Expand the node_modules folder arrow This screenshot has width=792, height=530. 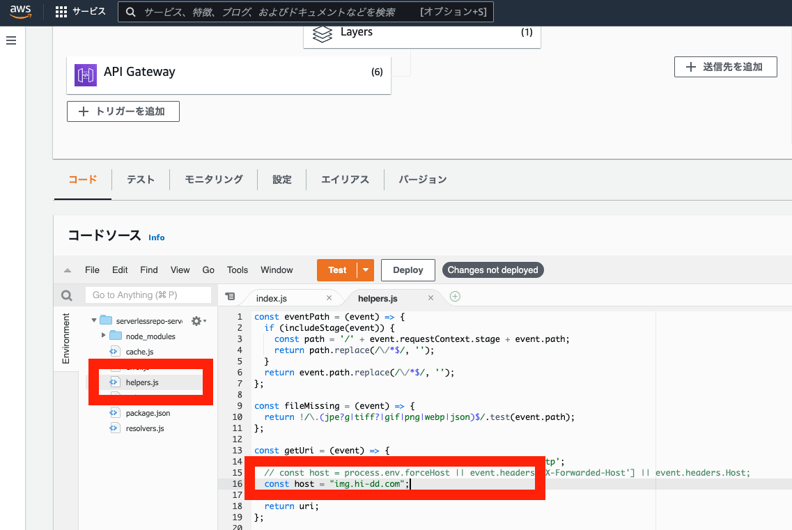(x=104, y=336)
